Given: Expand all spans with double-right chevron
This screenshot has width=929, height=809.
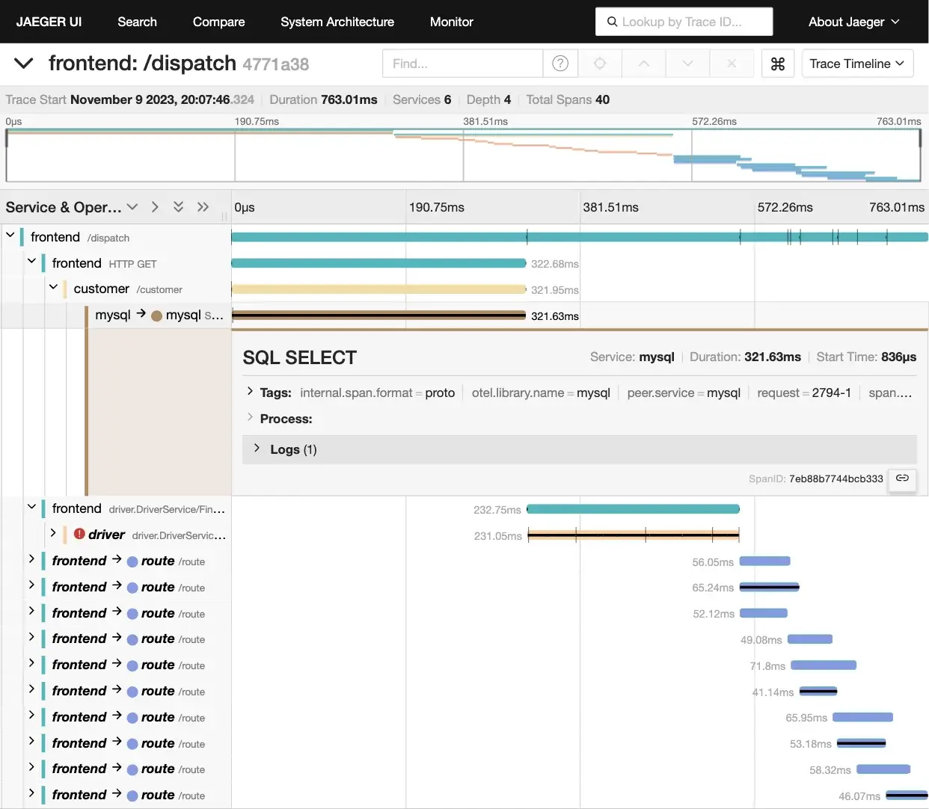Looking at the screenshot, I should click(x=203, y=207).
